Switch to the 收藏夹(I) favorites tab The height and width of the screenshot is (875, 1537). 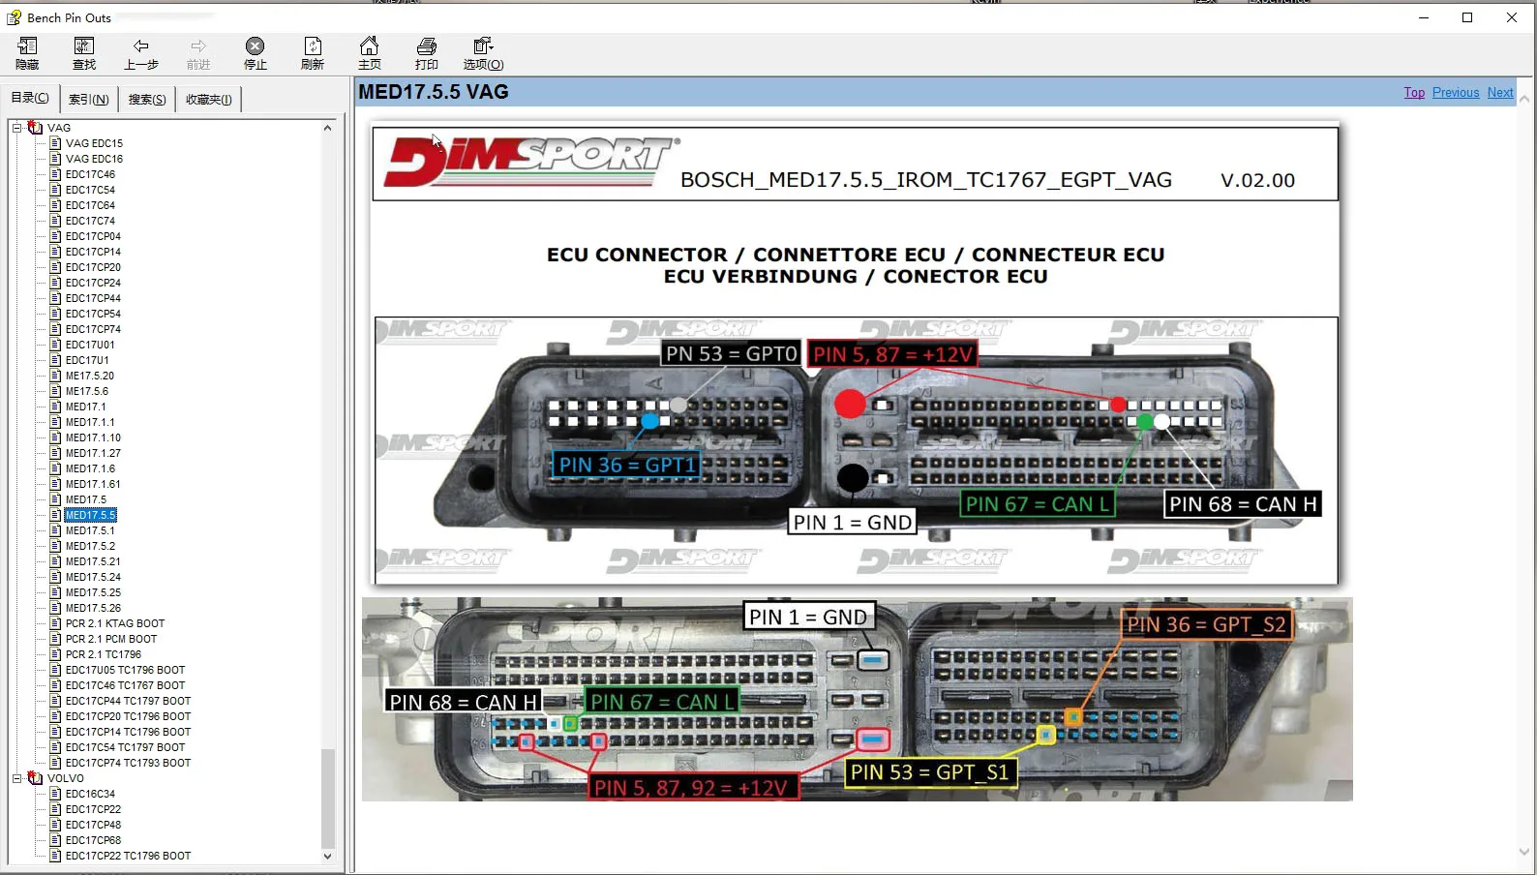(x=209, y=99)
